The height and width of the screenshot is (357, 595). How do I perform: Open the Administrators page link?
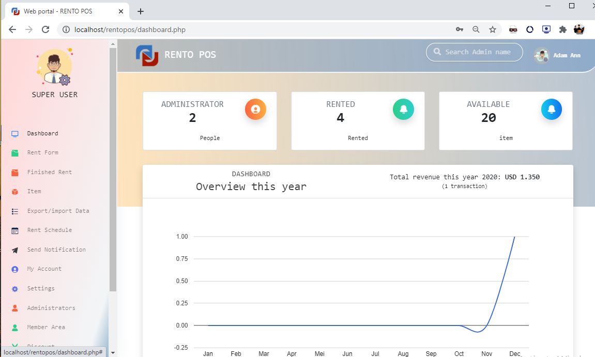[51, 308]
